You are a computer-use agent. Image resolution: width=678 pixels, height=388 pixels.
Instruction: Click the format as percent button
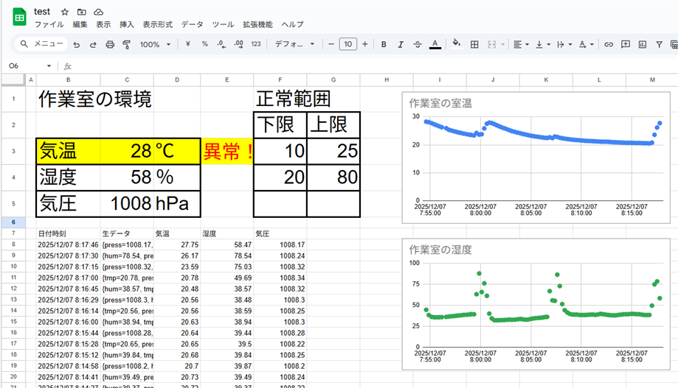tap(204, 44)
